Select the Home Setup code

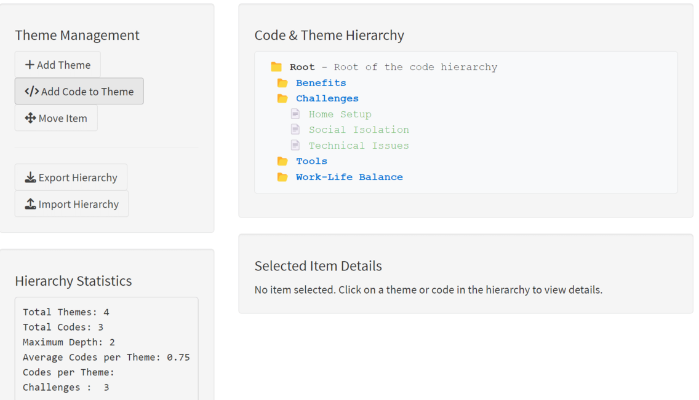pos(340,114)
